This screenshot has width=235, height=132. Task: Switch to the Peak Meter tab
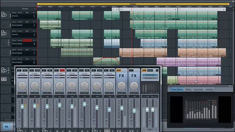pyautogui.click(x=177, y=89)
